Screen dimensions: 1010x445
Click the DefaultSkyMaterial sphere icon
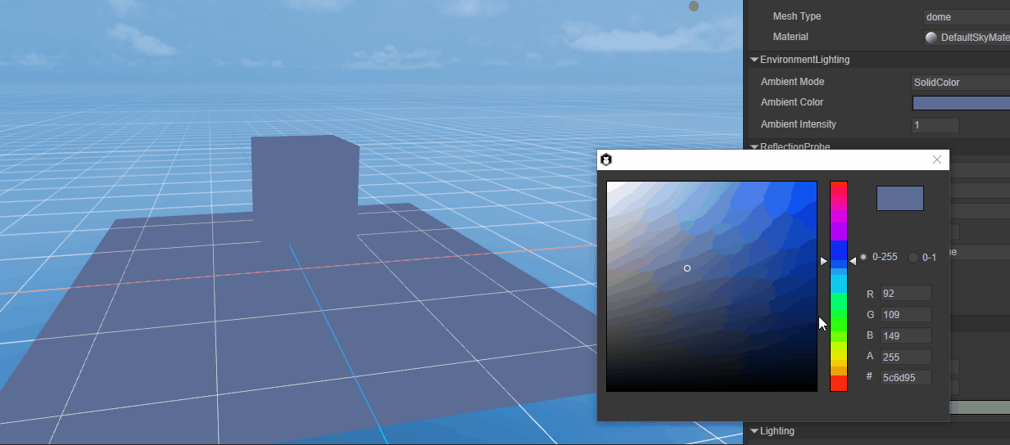[931, 38]
